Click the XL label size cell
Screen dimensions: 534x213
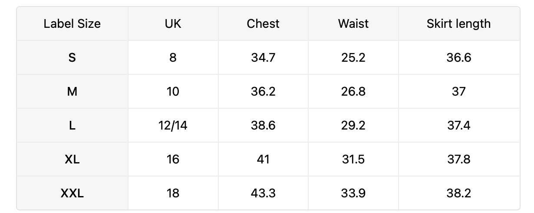point(72,159)
